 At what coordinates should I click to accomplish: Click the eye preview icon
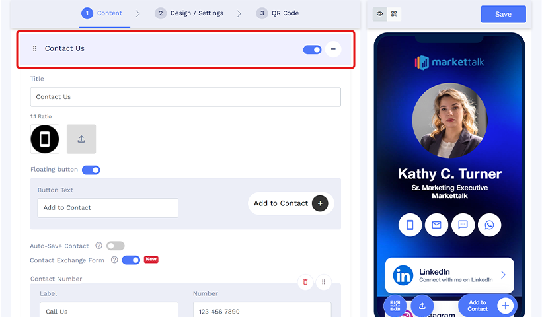[x=380, y=13]
